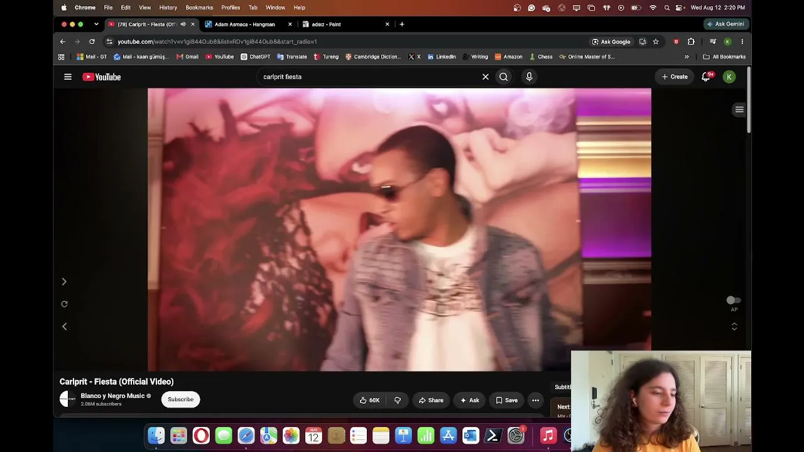The height and width of the screenshot is (452, 804).
Task: Open macOS Control Center
Action: point(679,8)
